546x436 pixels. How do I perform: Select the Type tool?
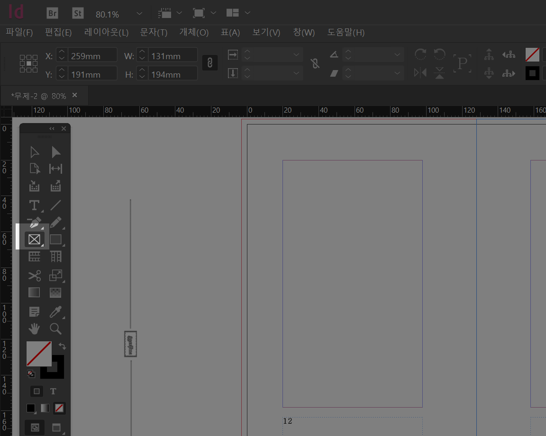coord(34,205)
